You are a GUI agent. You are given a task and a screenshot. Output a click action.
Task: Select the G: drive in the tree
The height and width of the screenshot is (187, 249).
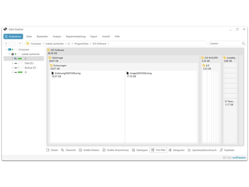click(x=26, y=72)
